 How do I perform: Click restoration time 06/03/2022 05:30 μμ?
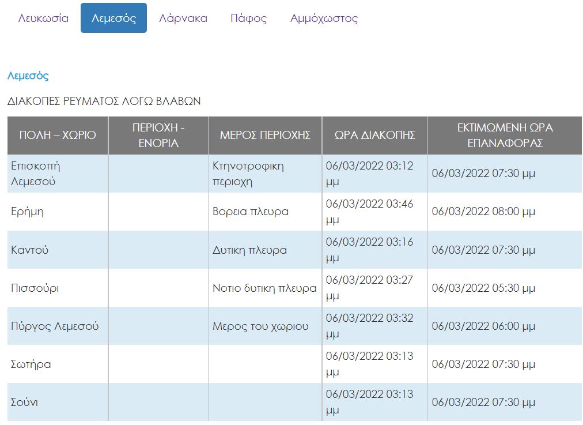tap(505, 288)
